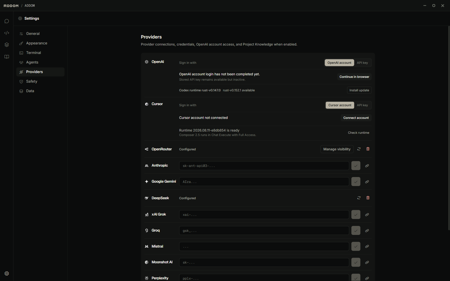The height and width of the screenshot is (281, 450).
Task: Open the book icon in left rail
Action: tap(7, 57)
